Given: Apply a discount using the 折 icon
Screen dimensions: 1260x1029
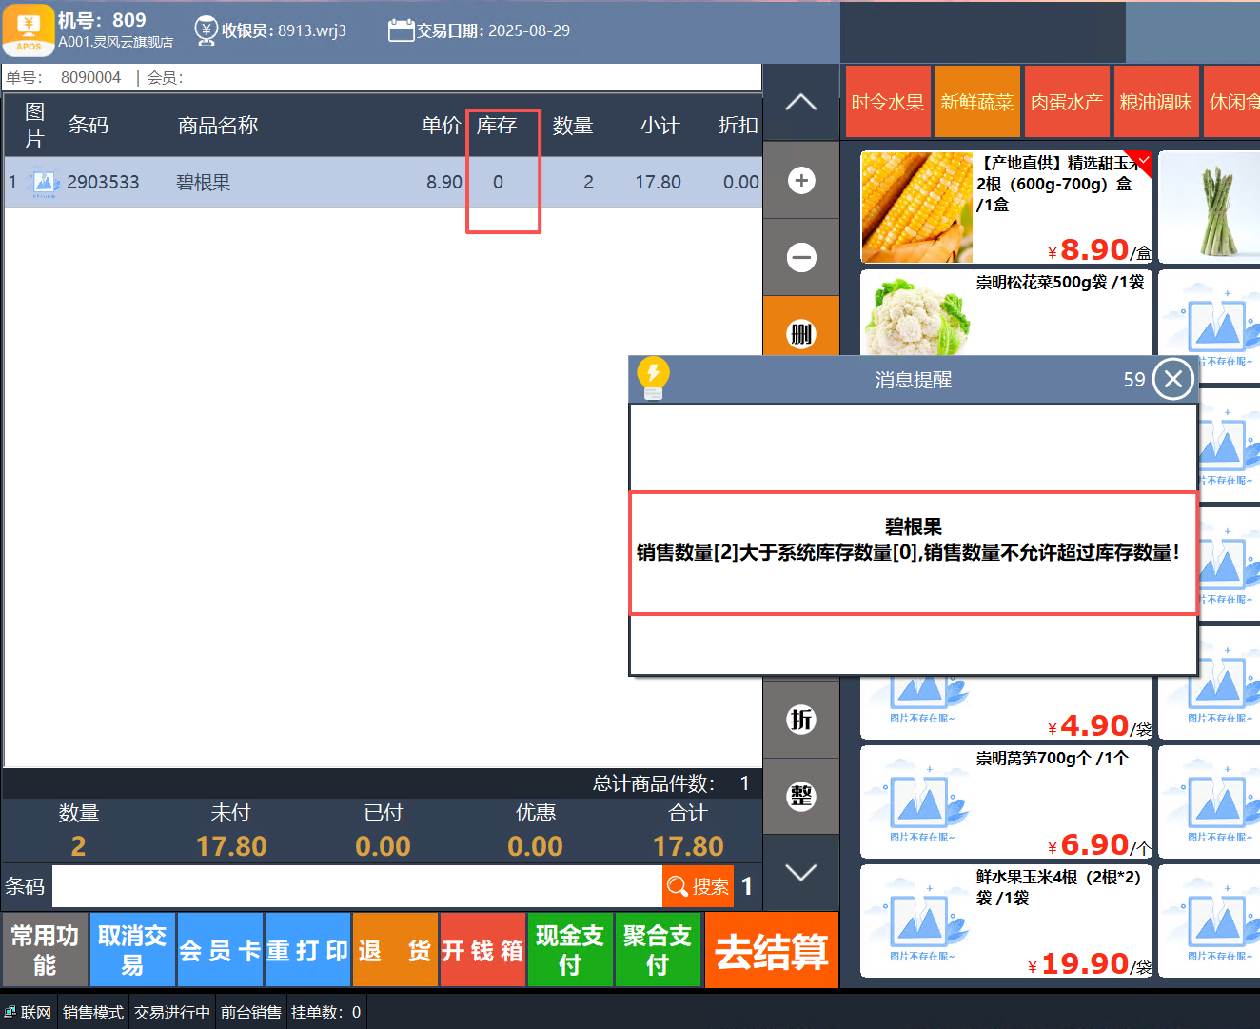Looking at the screenshot, I should click(x=801, y=720).
